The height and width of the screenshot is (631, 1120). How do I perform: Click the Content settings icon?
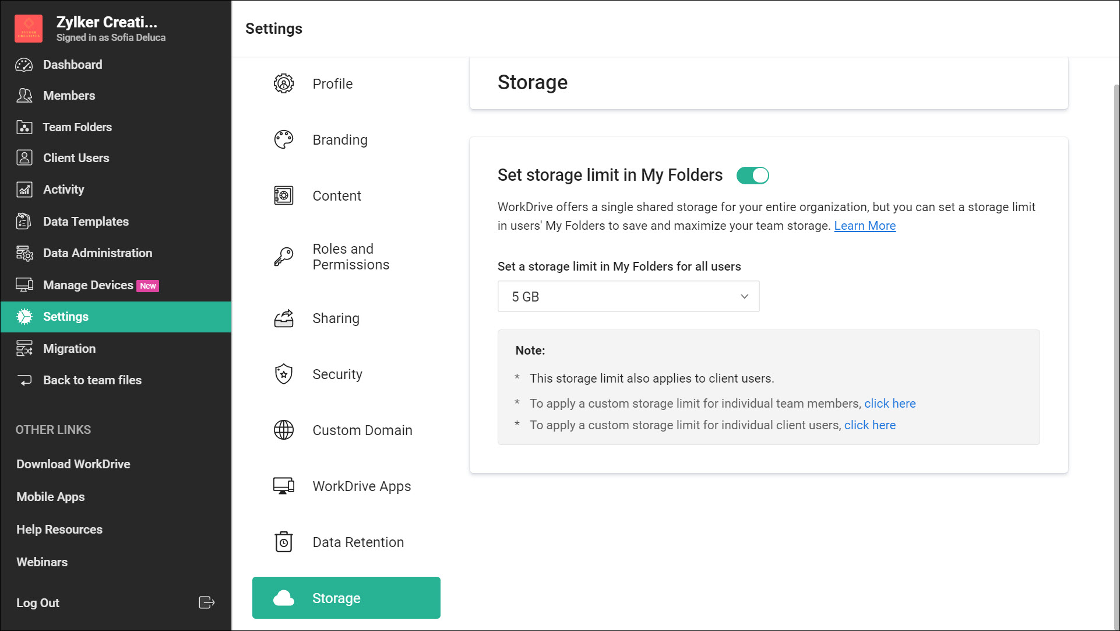pyautogui.click(x=283, y=195)
